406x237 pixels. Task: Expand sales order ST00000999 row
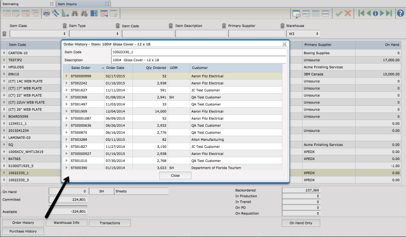point(66,76)
